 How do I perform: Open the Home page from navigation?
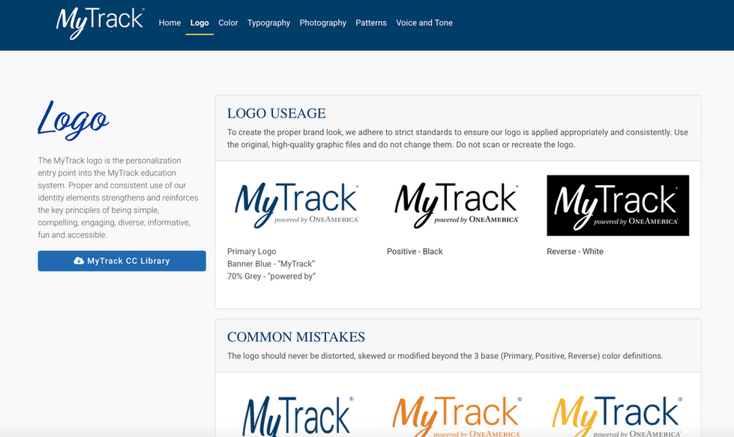tap(169, 23)
